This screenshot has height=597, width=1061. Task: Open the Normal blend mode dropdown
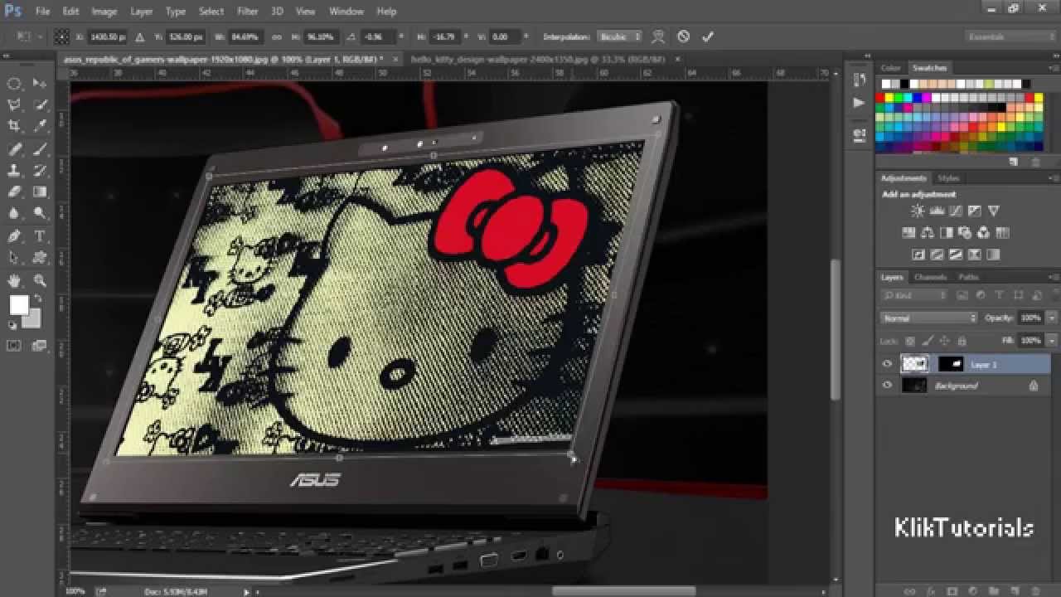click(x=929, y=318)
